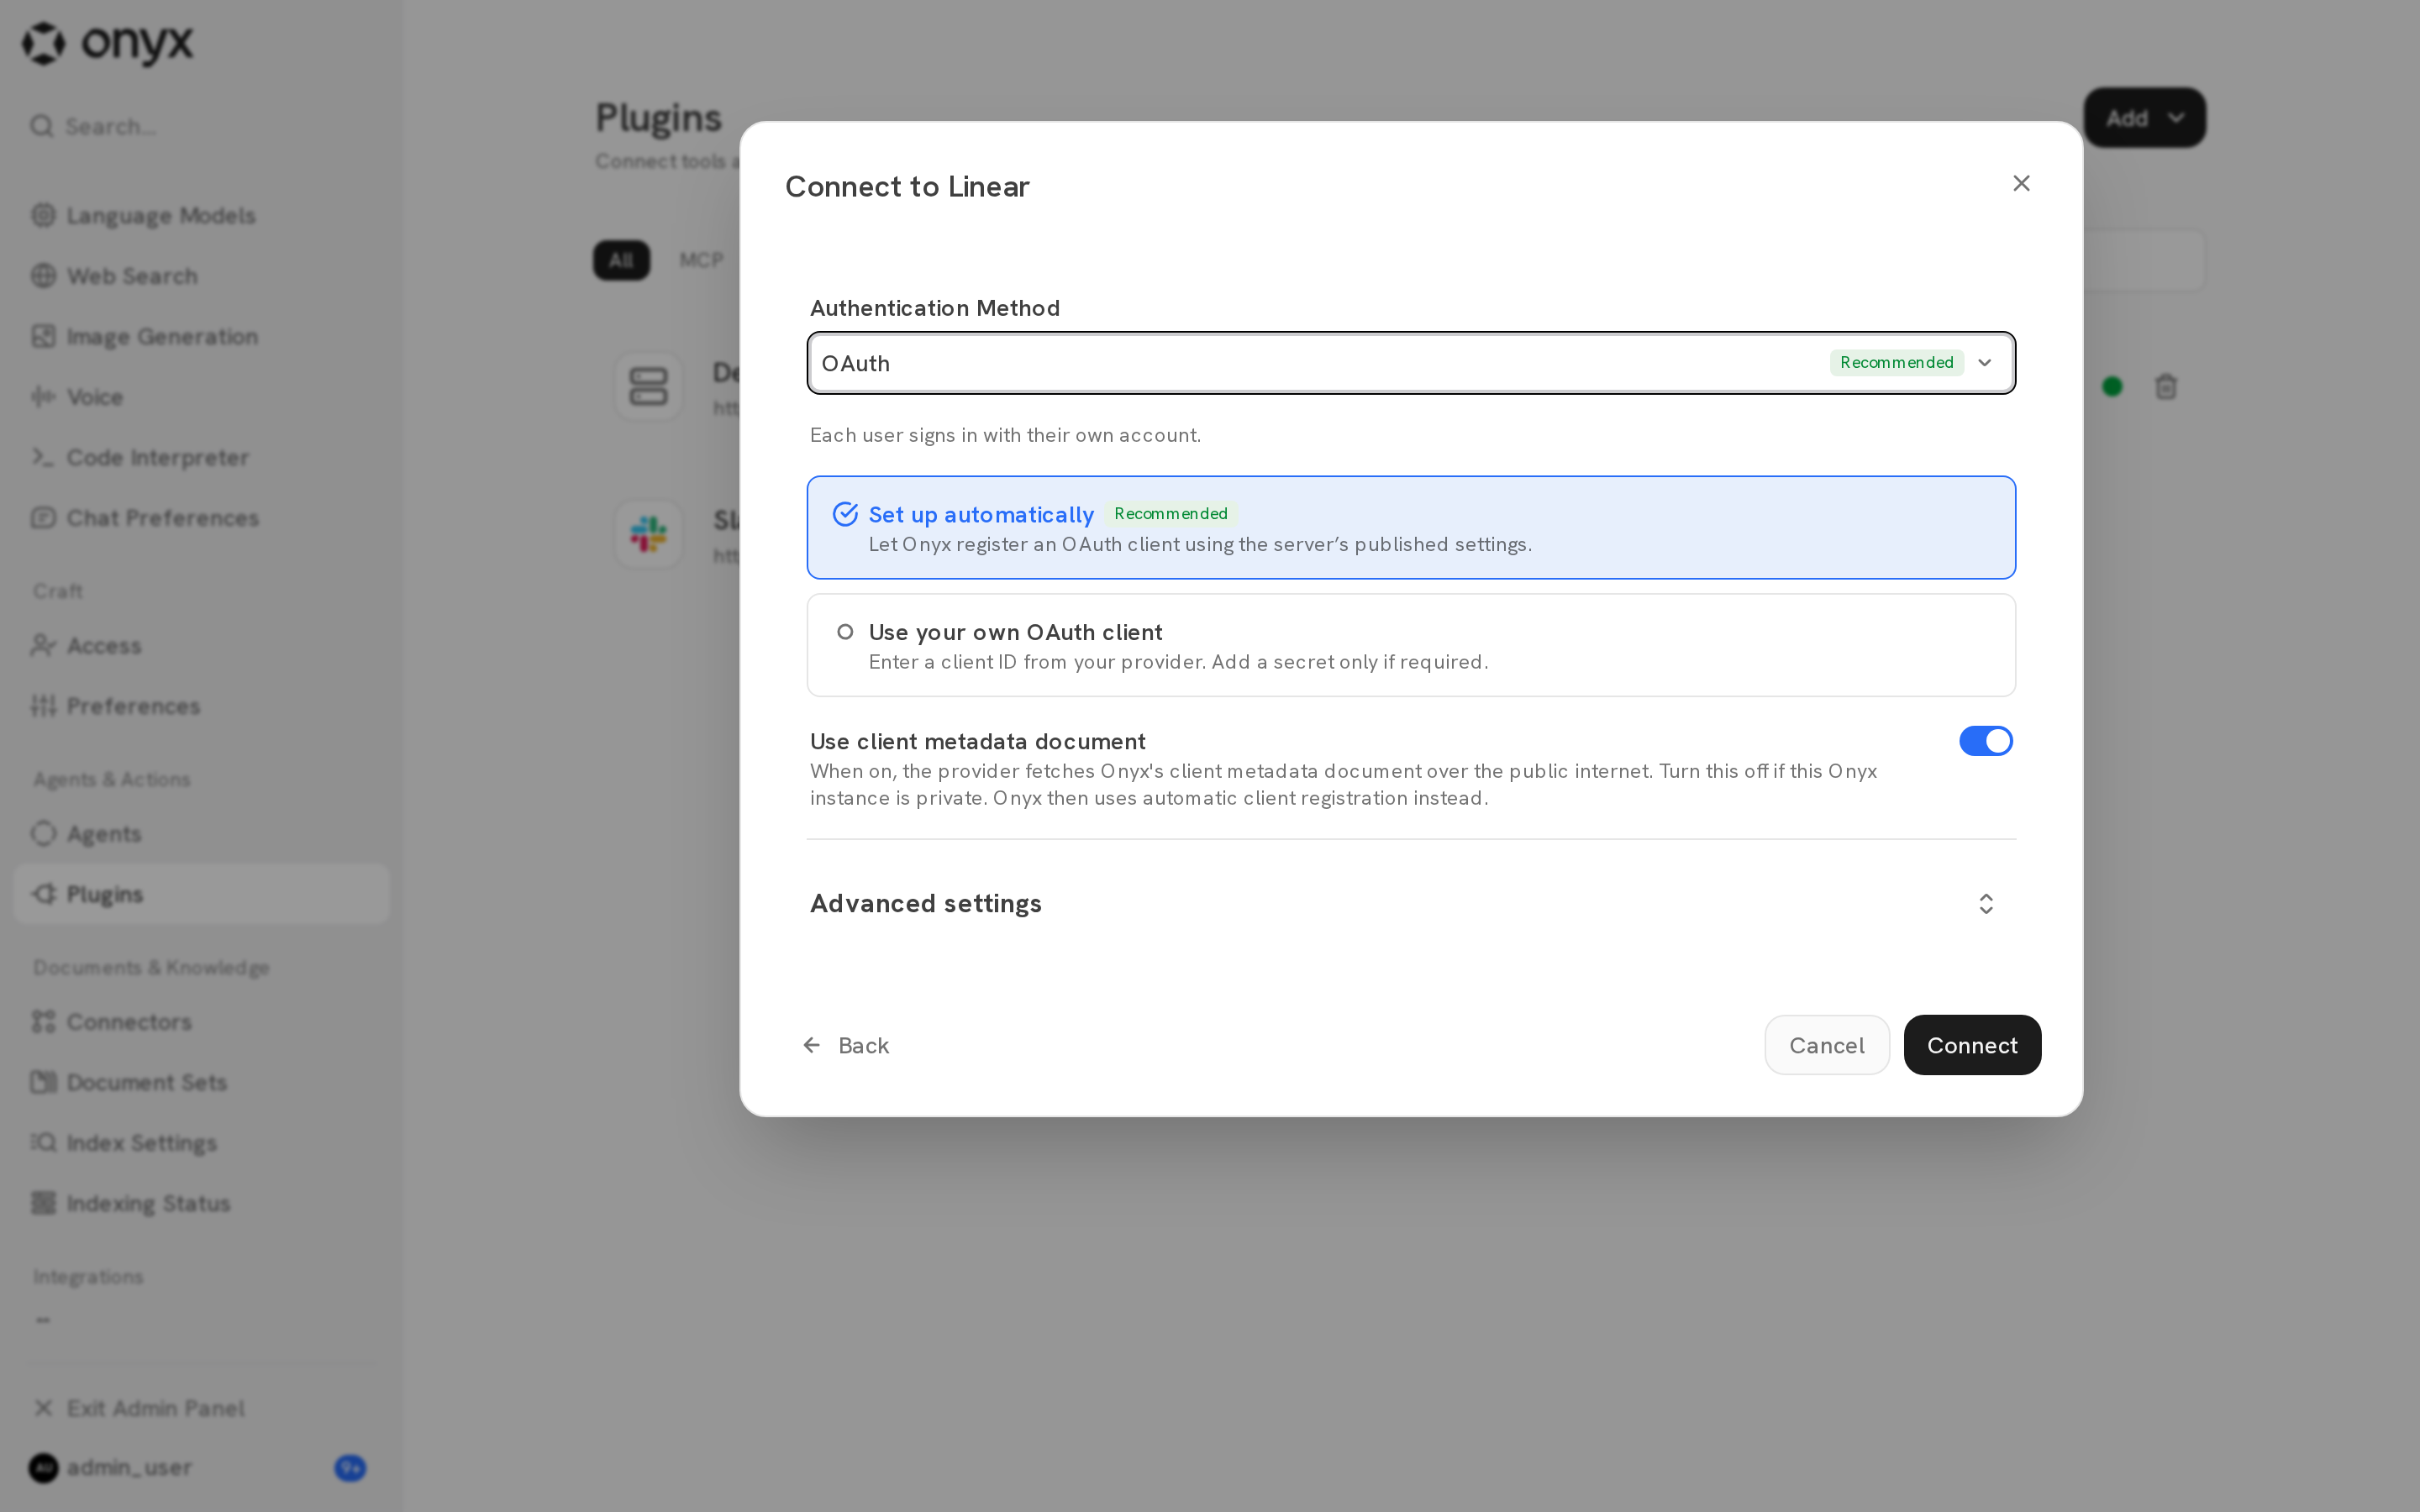Screen dimensions: 2420x1512
Task: Open Craft Preferences page
Action: click(x=200, y=705)
